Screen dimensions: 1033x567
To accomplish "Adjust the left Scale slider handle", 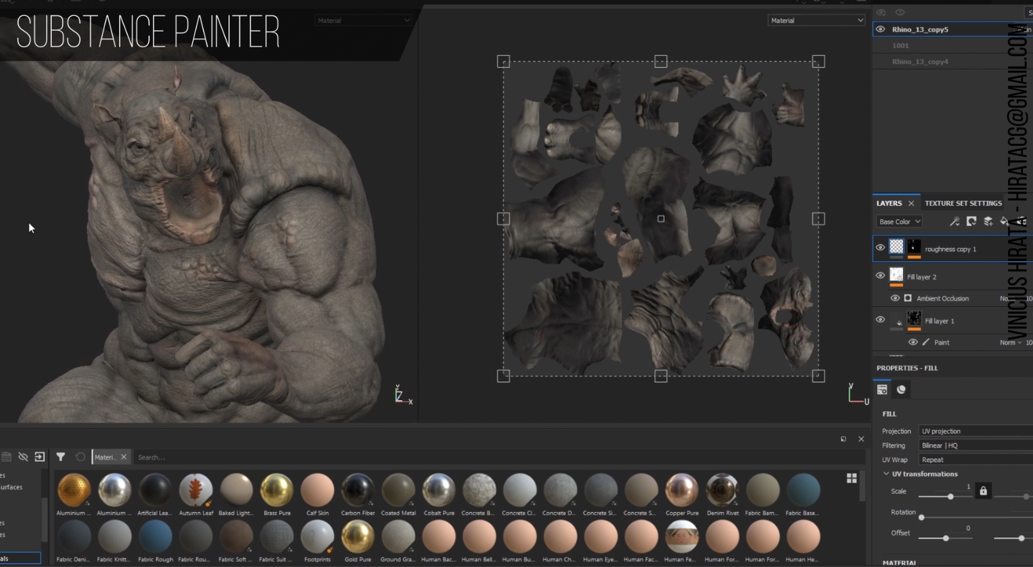I will point(950,497).
